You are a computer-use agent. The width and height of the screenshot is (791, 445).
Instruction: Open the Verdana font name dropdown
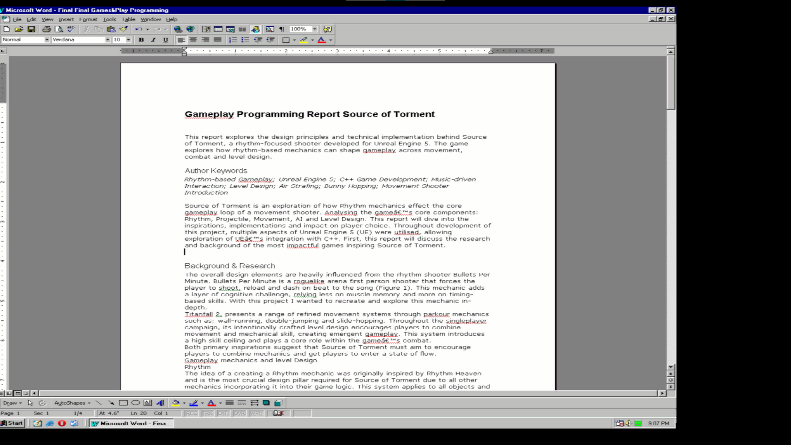point(108,40)
